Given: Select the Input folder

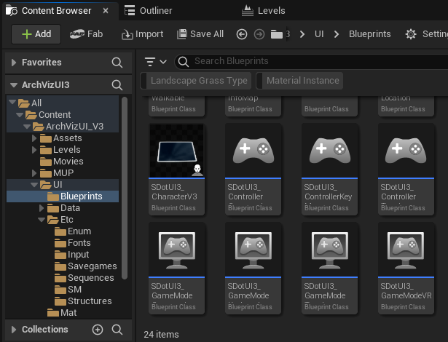Looking at the screenshot, I should [71, 255].
